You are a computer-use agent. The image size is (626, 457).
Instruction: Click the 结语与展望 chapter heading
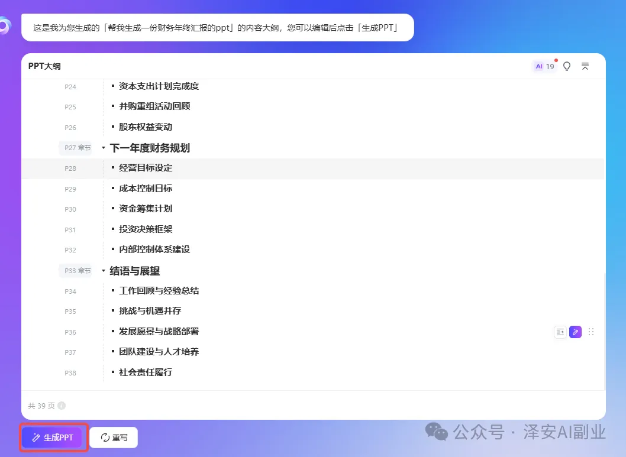click(x=135, y=271)
